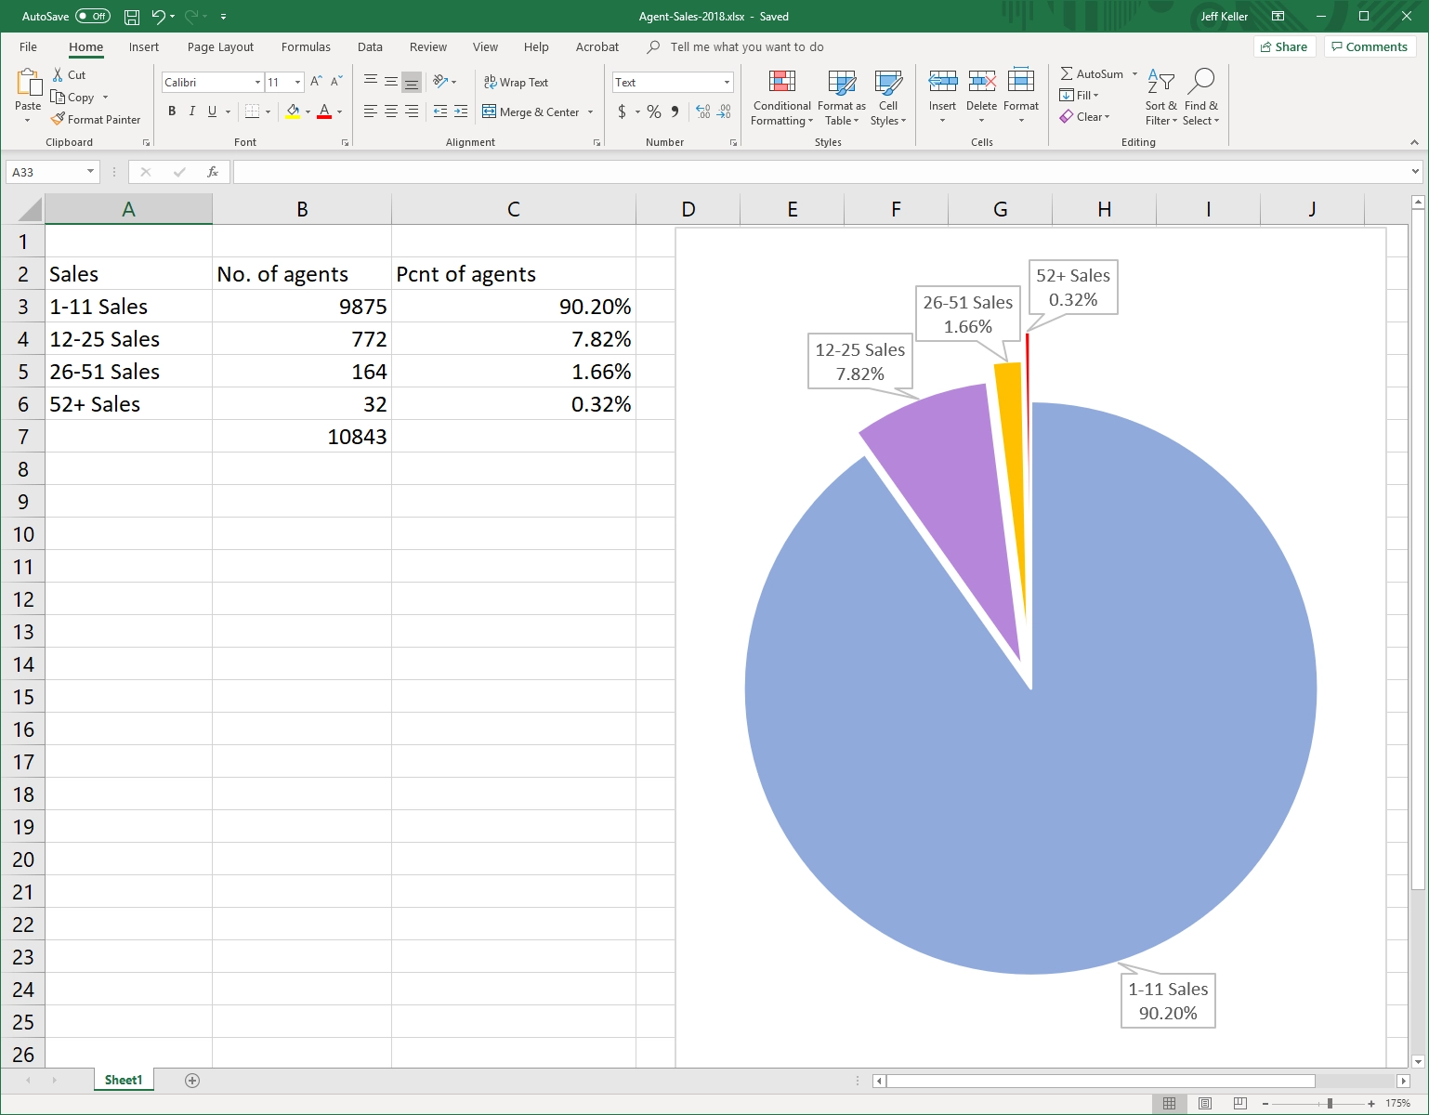Click the Insert function fx icon
This screenshot has height=1115, width=1429.
213,172
